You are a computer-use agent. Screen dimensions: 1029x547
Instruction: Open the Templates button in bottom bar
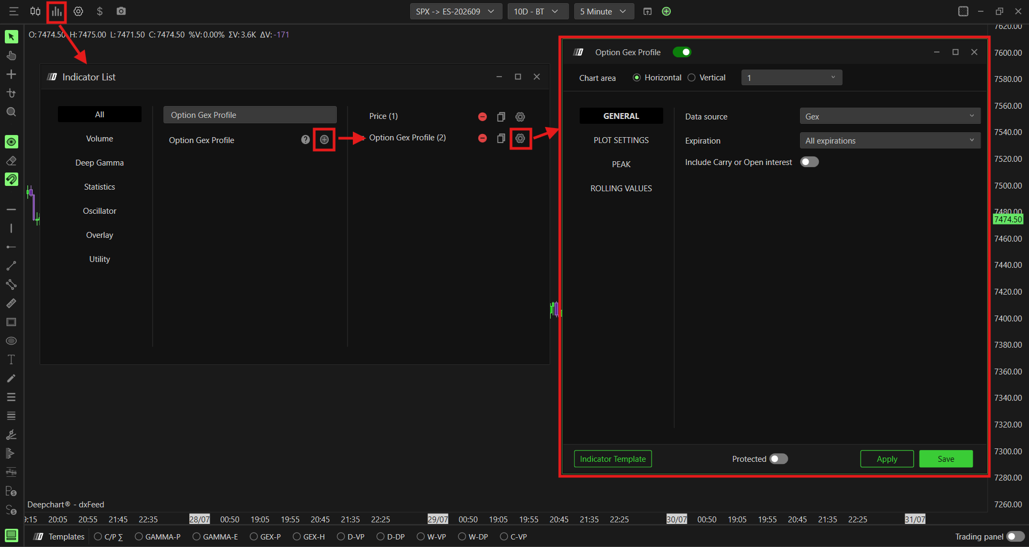tap(59, 536)
